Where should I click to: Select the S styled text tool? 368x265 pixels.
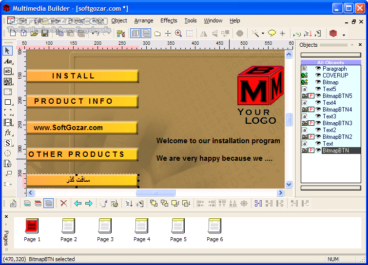[x=8, y=143]
